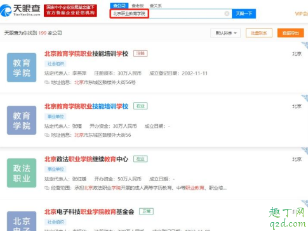Select the 北京 region label on 继续教育中心

pos(297,159)
